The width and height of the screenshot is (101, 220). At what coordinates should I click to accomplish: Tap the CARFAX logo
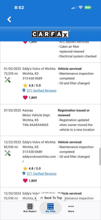50,34
